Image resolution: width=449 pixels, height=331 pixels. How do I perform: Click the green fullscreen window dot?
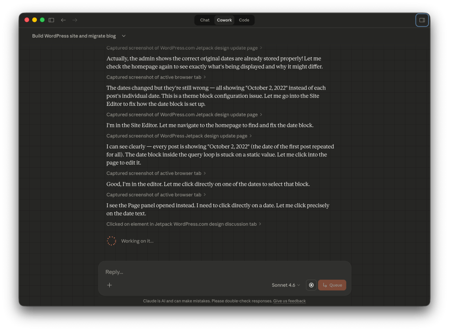coord(42,20)
